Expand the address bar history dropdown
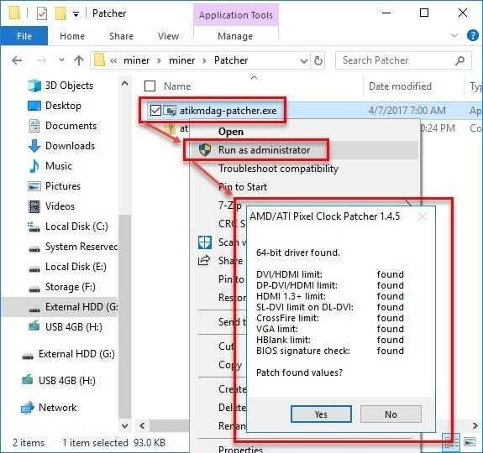The height and width of the screenshot is (453, 483). [303, 61]
